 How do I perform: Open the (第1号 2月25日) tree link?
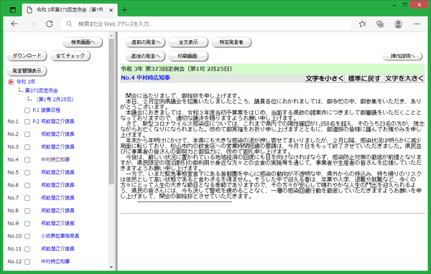pyautogui.click(x=55, y=99)
